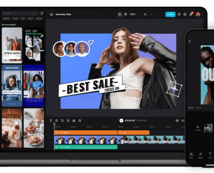The width and height of the screenshot is (214, 173).
Task: Choose the woman with cat template thumbnail
Action: click(12, 128)
